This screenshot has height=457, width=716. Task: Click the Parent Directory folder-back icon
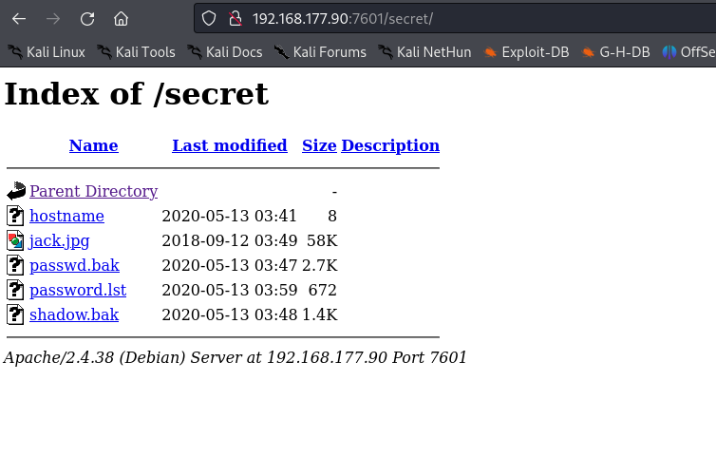15,191
